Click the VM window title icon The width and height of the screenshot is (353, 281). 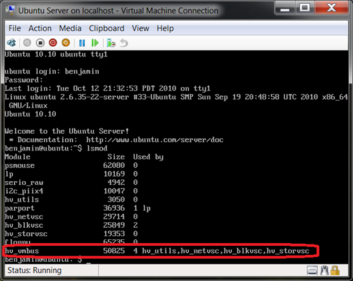tap(10, 10)
